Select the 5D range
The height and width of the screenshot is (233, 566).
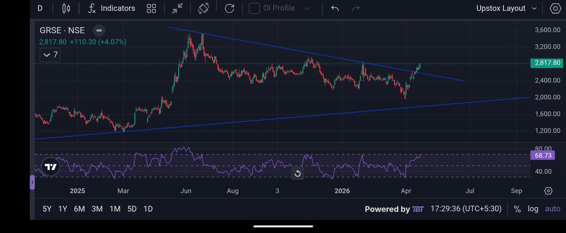click(x=132, y=209)
